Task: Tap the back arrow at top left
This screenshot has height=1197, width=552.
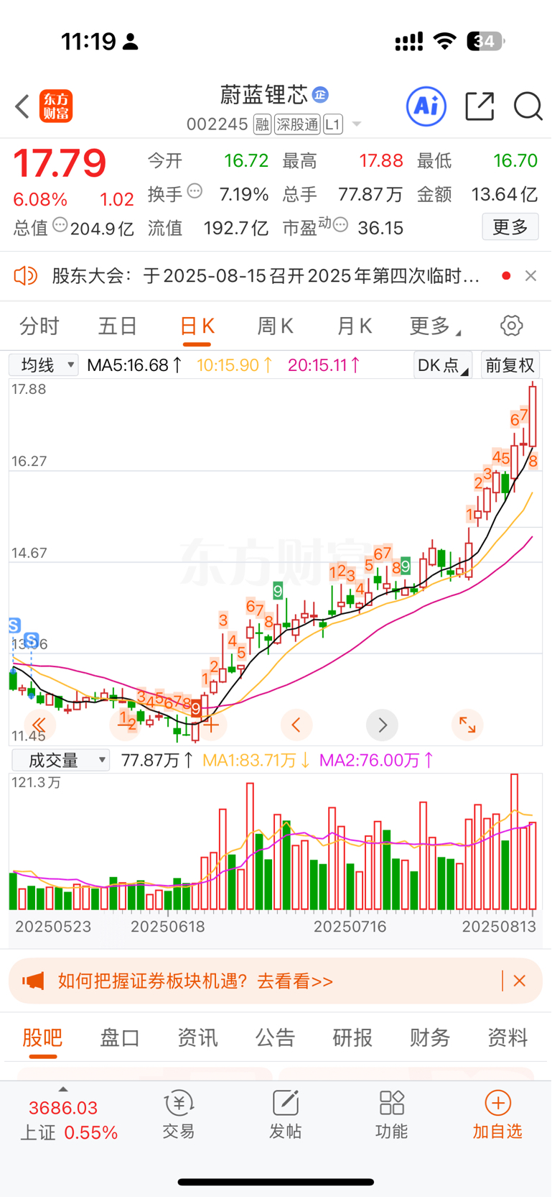Action: [x=22, y=106]
